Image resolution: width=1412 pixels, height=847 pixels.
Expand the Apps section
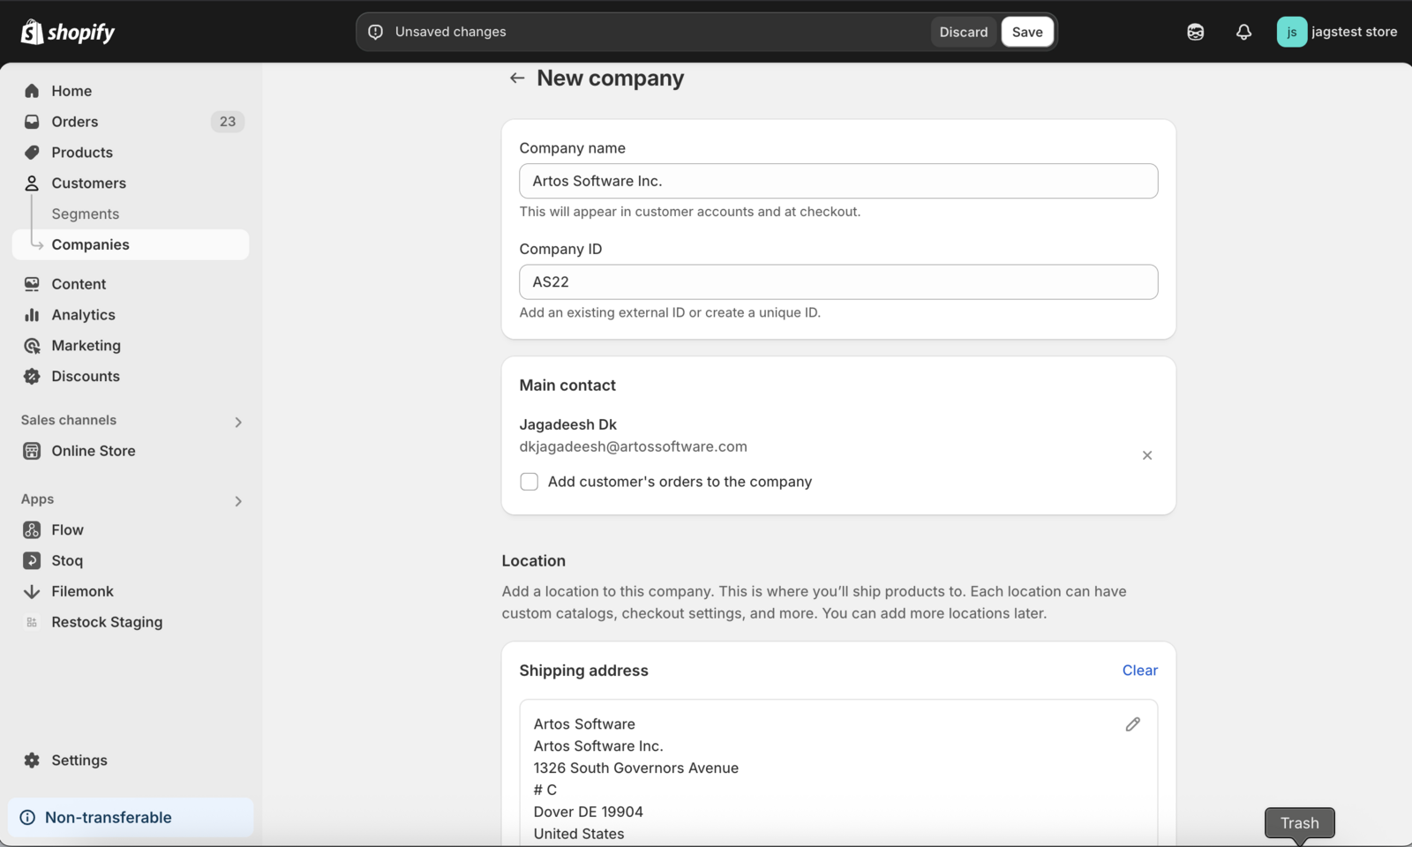[238, 501]
